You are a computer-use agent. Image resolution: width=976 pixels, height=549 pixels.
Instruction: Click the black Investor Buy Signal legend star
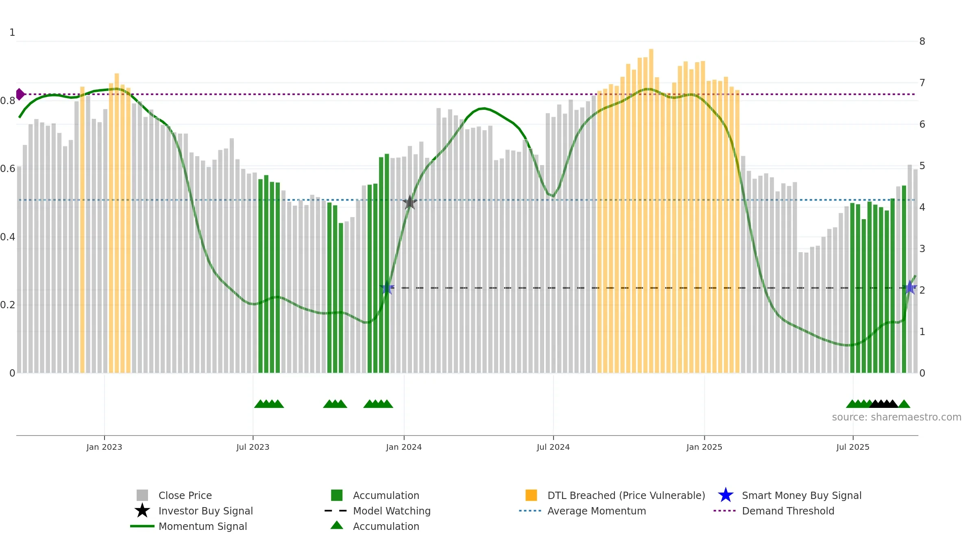[142, 511]
